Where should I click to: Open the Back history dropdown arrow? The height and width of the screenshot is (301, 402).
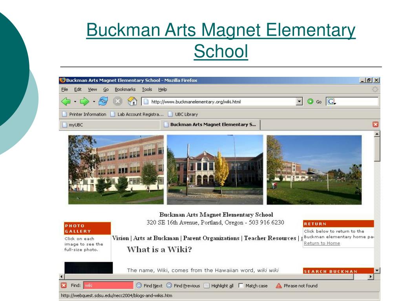[75, 102]
